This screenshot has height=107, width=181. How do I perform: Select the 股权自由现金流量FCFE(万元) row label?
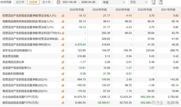21,103
